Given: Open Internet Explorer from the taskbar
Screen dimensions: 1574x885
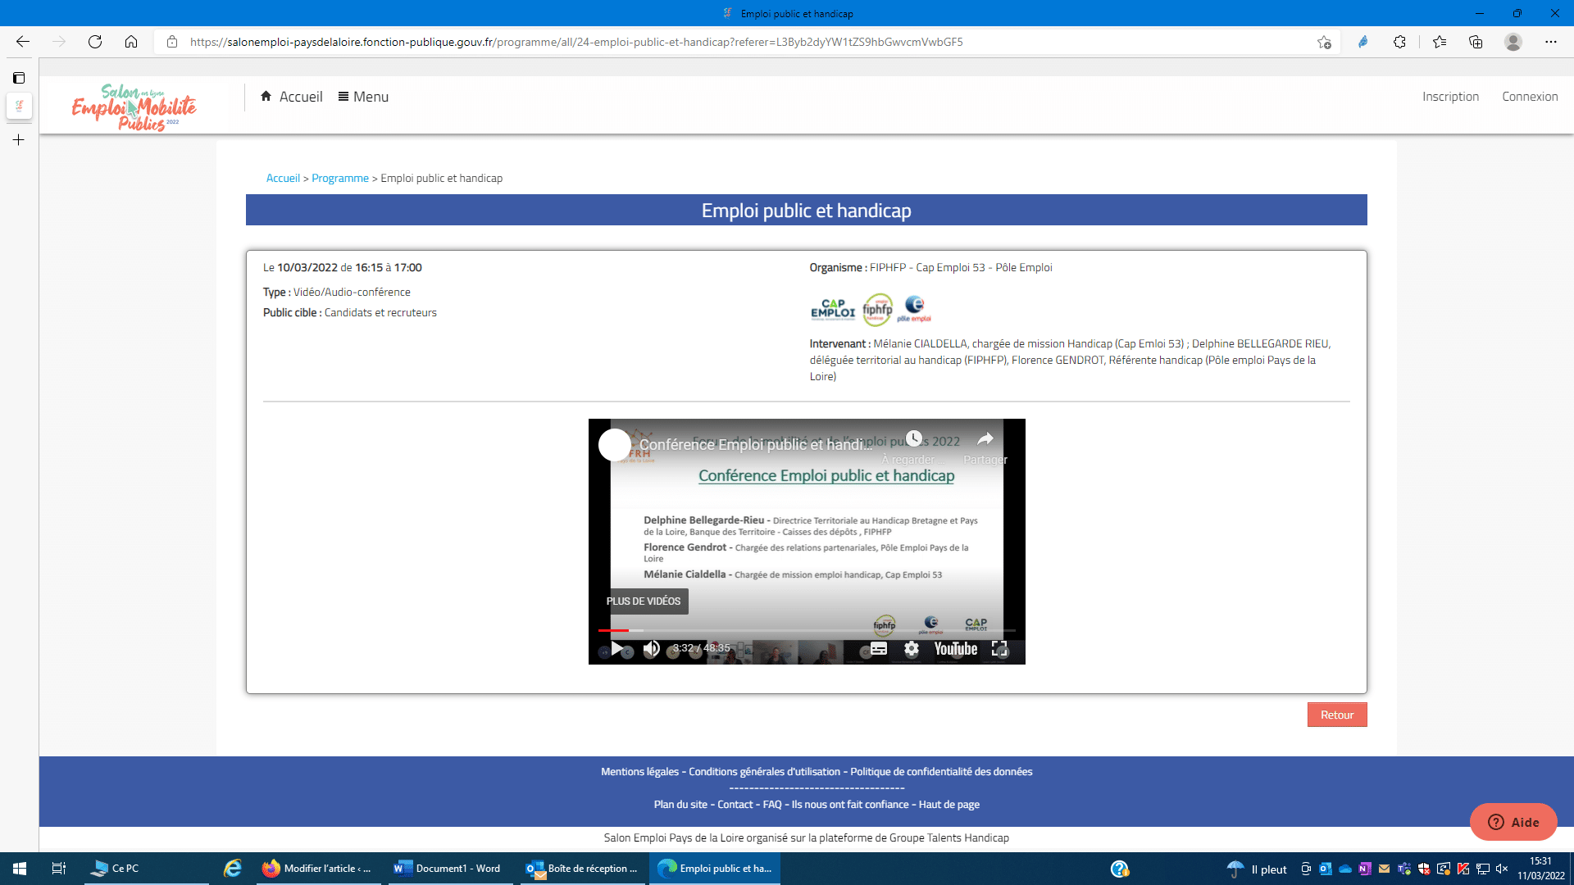Looking at the screenshot, I should click(233, 869).
